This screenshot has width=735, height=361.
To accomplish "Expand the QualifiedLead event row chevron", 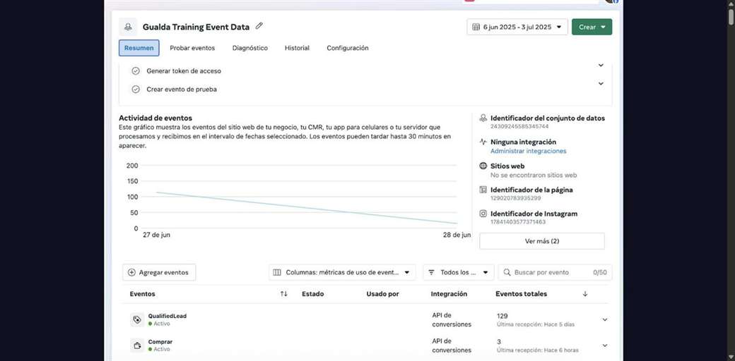I will click(x=605, y=320).
